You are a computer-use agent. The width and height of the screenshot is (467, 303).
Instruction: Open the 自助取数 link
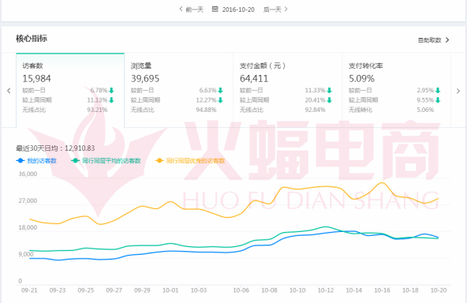(x=429, y=40)
